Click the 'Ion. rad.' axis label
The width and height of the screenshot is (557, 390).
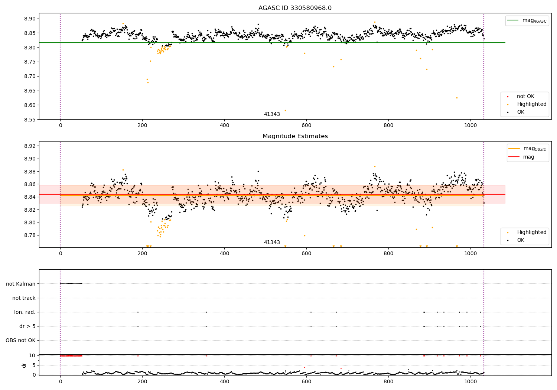point(25,312)
